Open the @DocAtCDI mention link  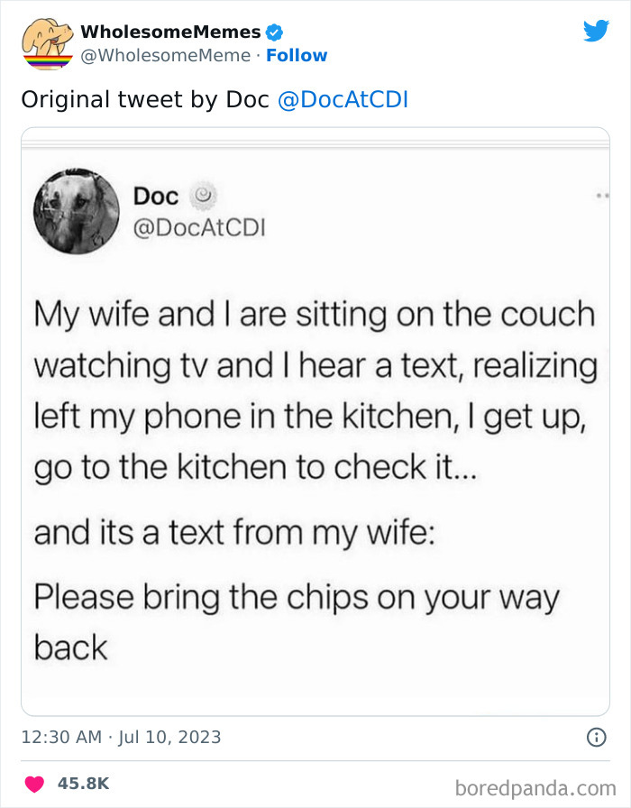(345, 99)
